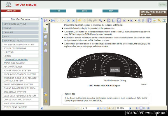Open SRS AIRBAG SYSTEM topic
The image size is (168, 116).
point(20,92)
